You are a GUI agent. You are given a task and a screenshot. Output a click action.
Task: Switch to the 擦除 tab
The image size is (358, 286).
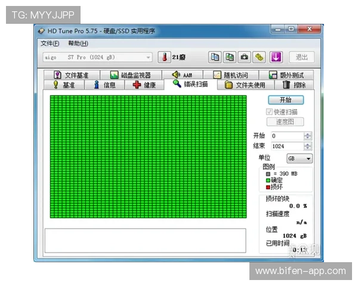point(294,85)
